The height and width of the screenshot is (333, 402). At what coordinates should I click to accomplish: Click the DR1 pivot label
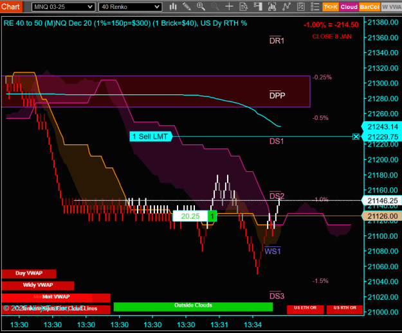(x=277, y=40)
